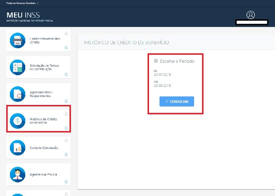275x196 pixels.
Task: Click the DE start date field
Action: 162,75
